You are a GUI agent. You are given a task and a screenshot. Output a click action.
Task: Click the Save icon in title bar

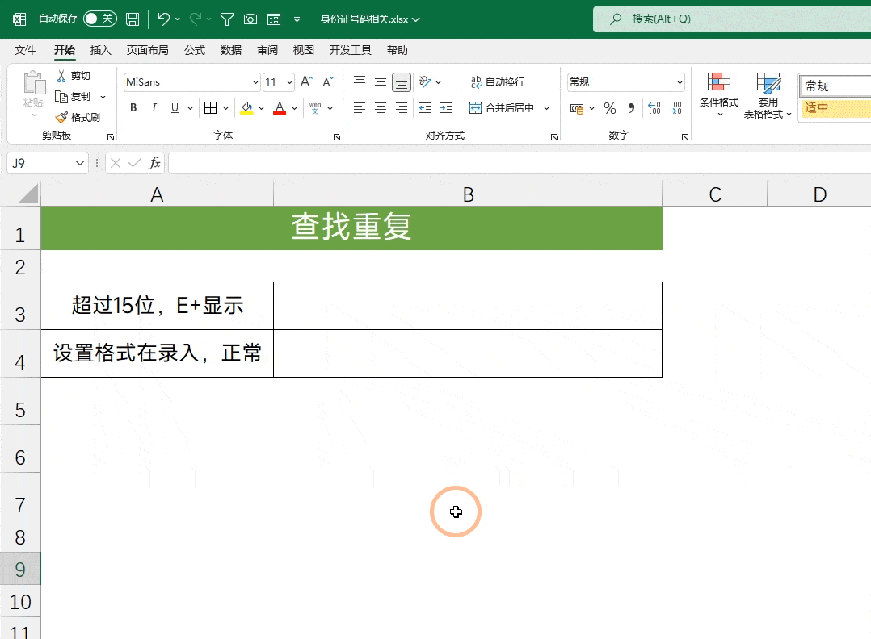[133, 19]
